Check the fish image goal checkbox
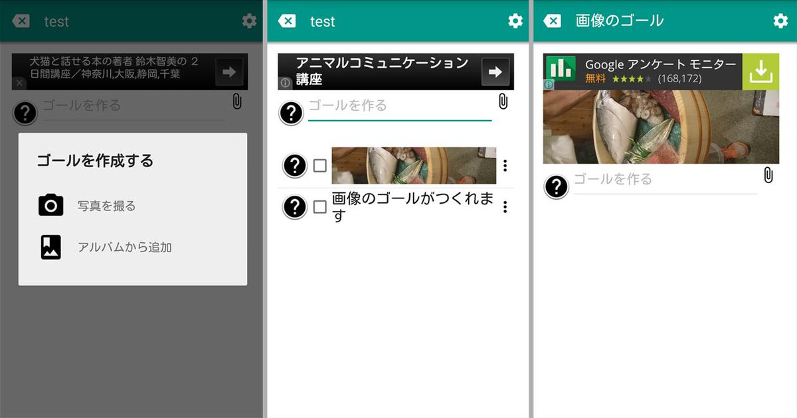This screenshot has width=797, height=418. pos(319,165)
